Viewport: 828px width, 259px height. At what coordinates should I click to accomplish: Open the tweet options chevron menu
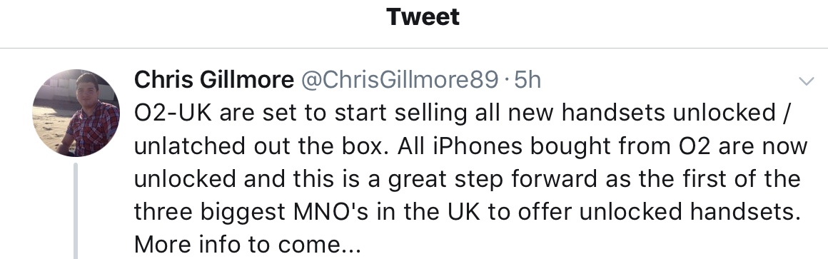pos(806,81)
